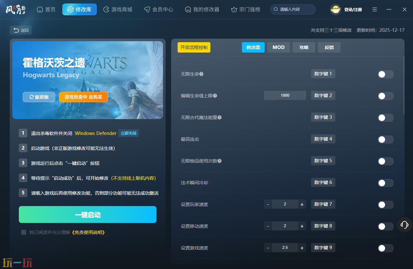Click the 一键启动 launch button

click(88, 214)
